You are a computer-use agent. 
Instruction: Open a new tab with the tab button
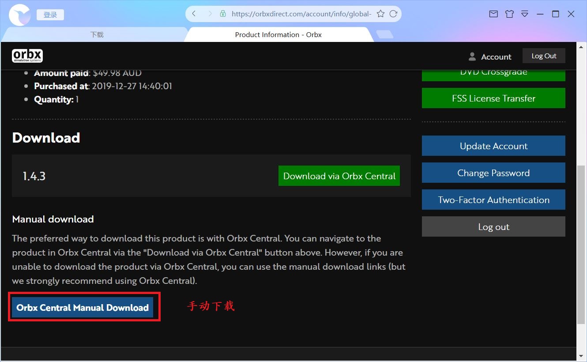tap(384, 34)
